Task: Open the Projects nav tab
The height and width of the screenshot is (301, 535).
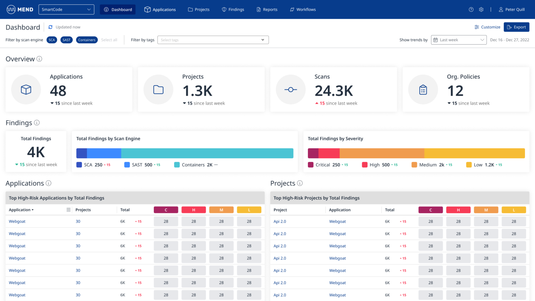Action: 199,9
